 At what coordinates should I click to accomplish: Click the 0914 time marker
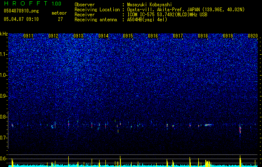pos(103,36)
